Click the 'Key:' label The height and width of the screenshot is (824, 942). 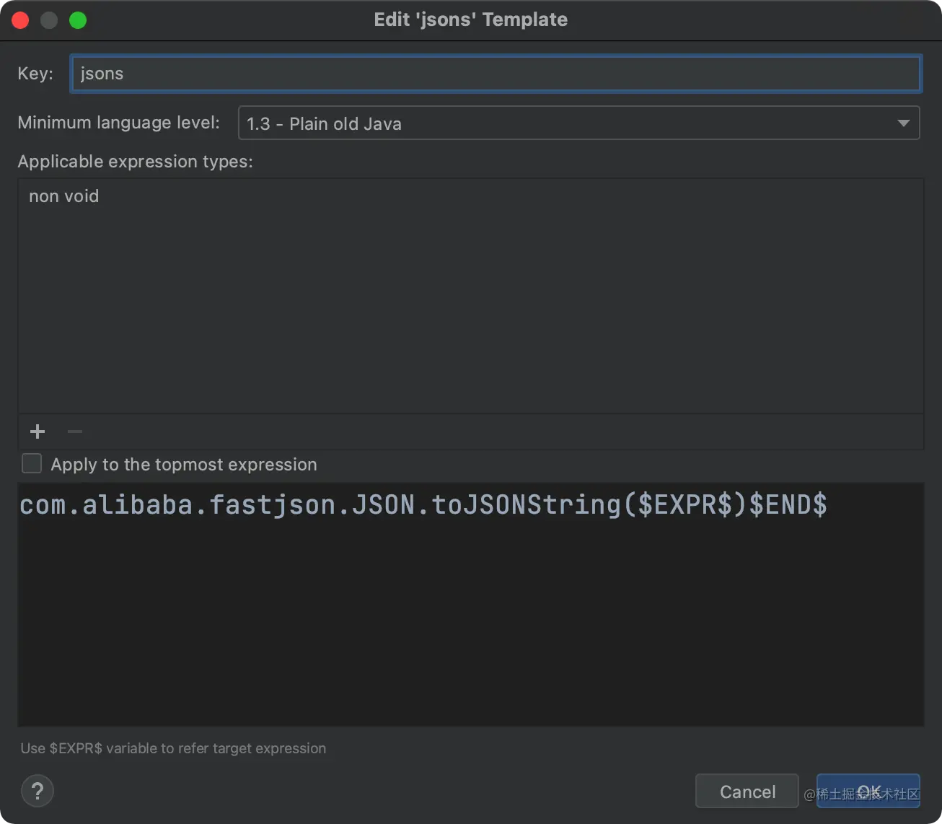pos(35,74)
